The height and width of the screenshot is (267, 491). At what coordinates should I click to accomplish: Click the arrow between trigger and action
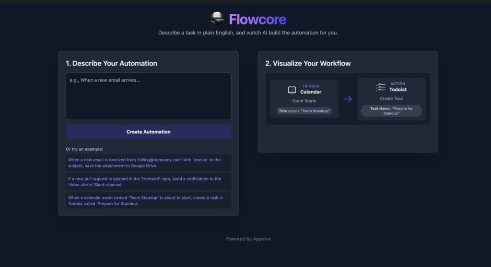point(348,99)
